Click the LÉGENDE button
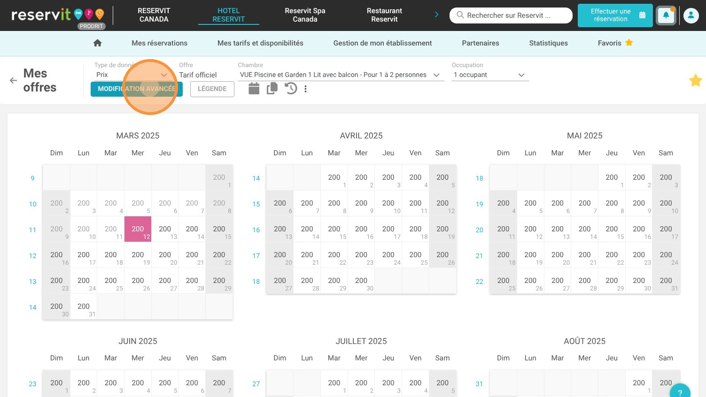Screen dimensions: 706x397 212,89
